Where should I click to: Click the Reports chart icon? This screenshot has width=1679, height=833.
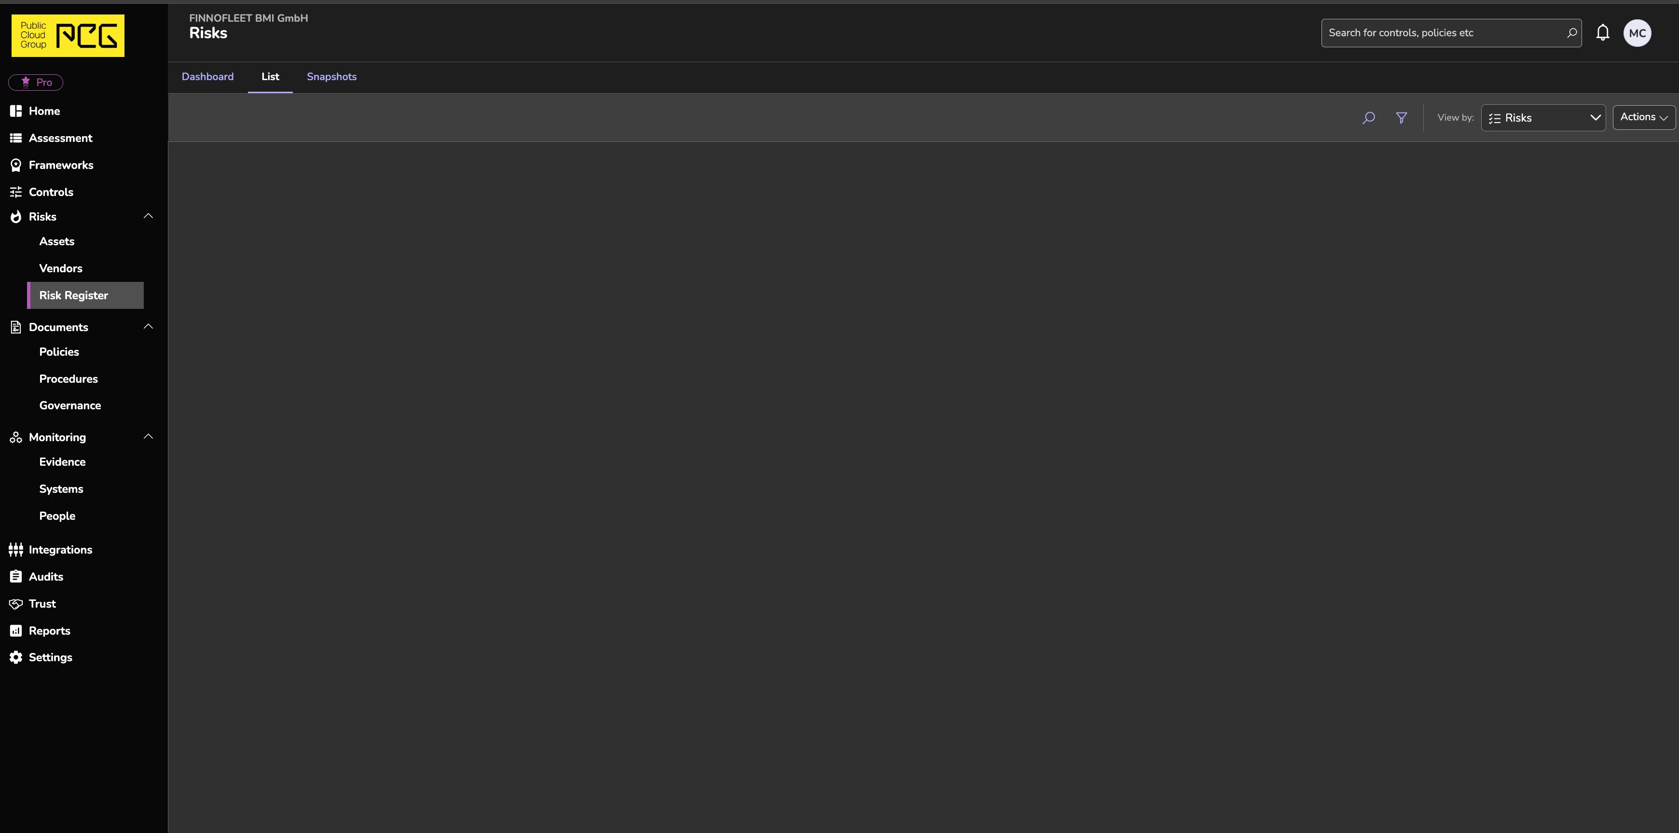point(15,630)
